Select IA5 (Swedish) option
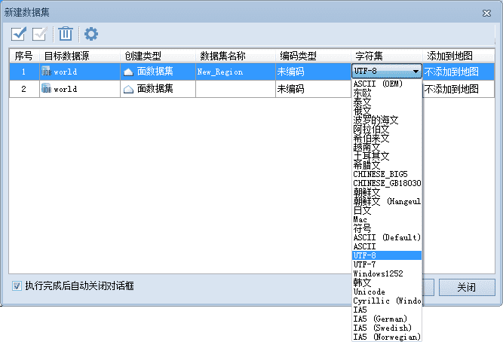Image resolution: width=503 pixels, height=342 pixels. [x=387, y=328]
